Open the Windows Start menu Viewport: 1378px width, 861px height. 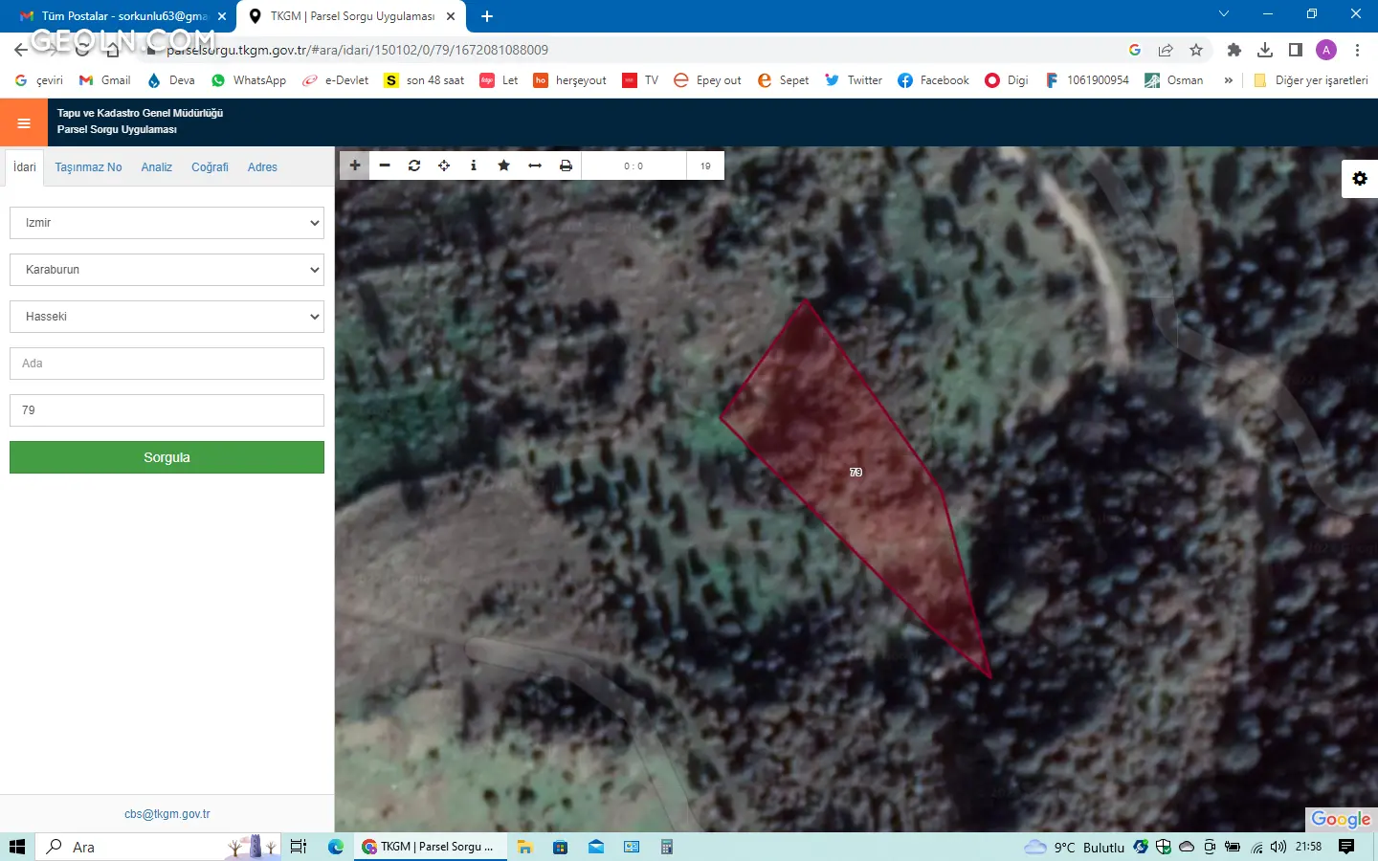point(17,847)
